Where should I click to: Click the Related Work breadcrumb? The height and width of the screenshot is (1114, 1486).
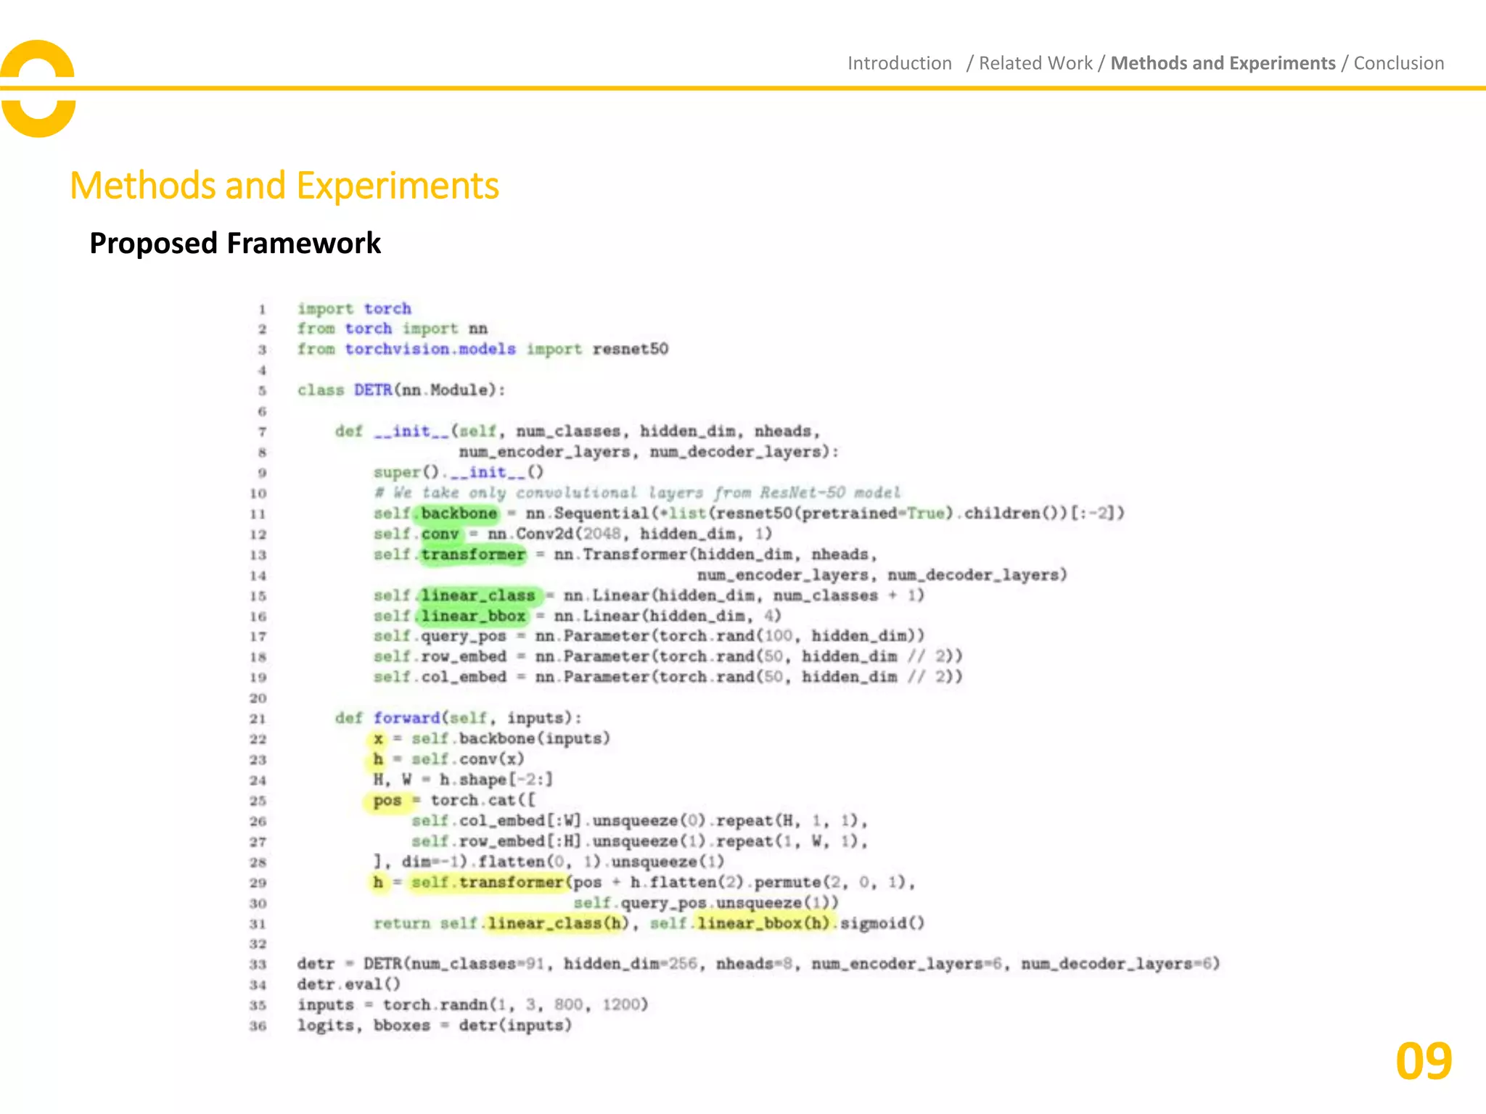tap(1035, 63)
